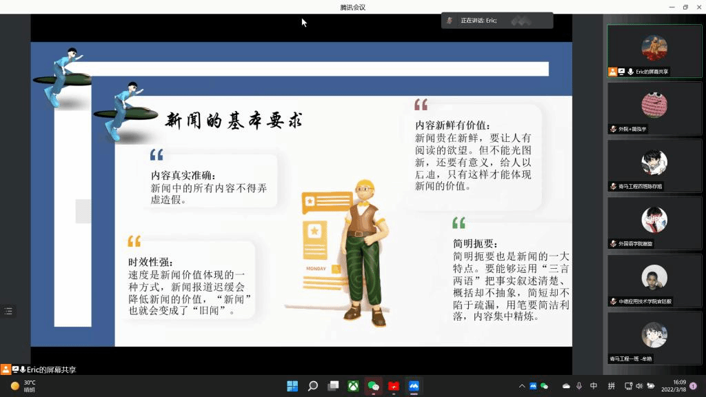This screenshot has height=397, width=706.
Task: Open Task View on the taskbar
Action: [333, 386]
